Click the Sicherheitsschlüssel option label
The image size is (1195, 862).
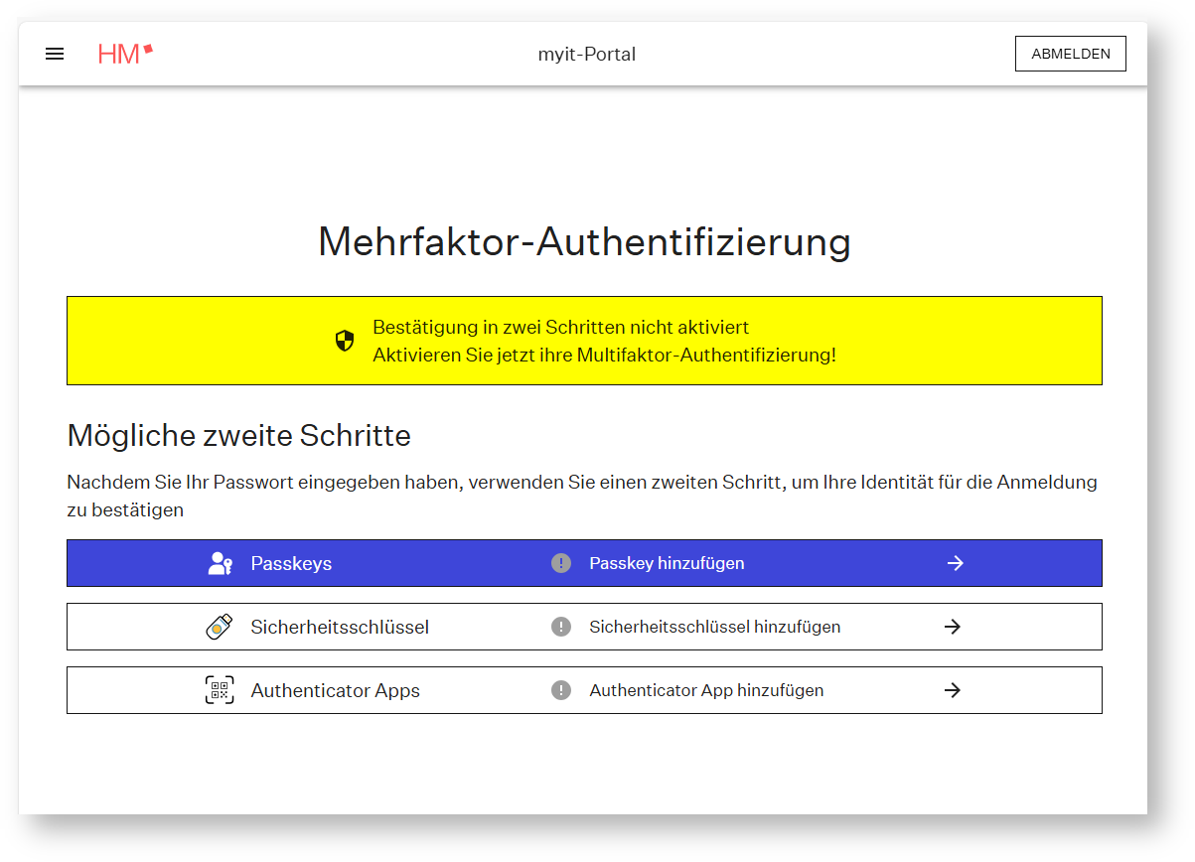pos(340,627)
